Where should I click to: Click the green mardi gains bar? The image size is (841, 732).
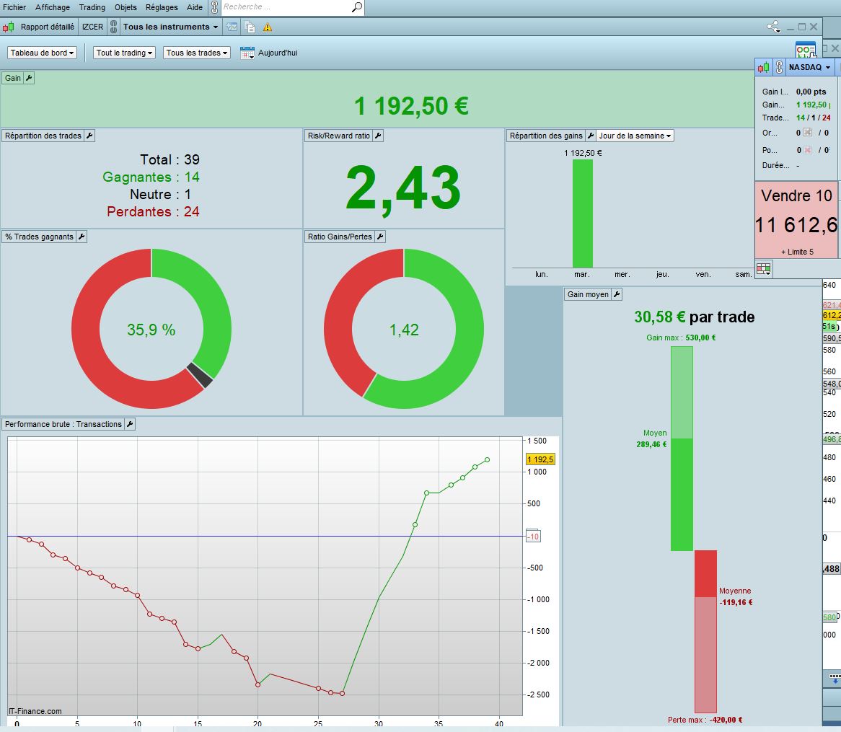583,213
